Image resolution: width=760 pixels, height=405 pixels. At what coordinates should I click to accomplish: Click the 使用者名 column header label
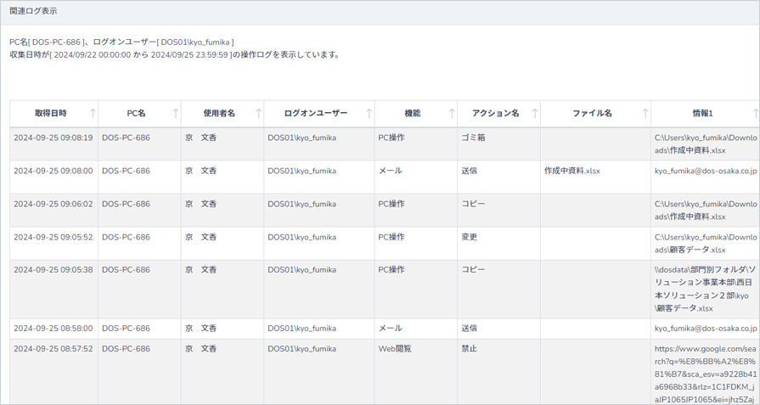tap(219, 114)
